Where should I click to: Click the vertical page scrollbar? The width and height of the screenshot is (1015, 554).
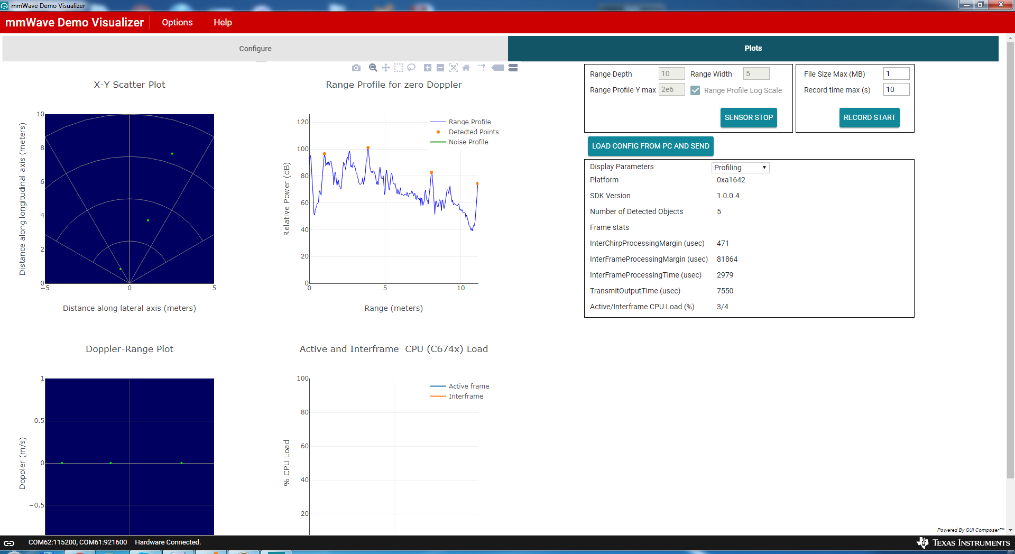1010,259
